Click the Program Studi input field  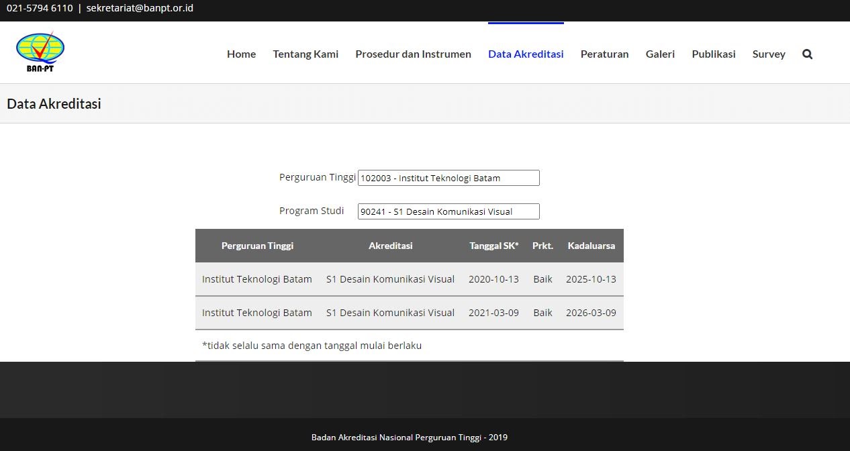[x=448, y=211]
